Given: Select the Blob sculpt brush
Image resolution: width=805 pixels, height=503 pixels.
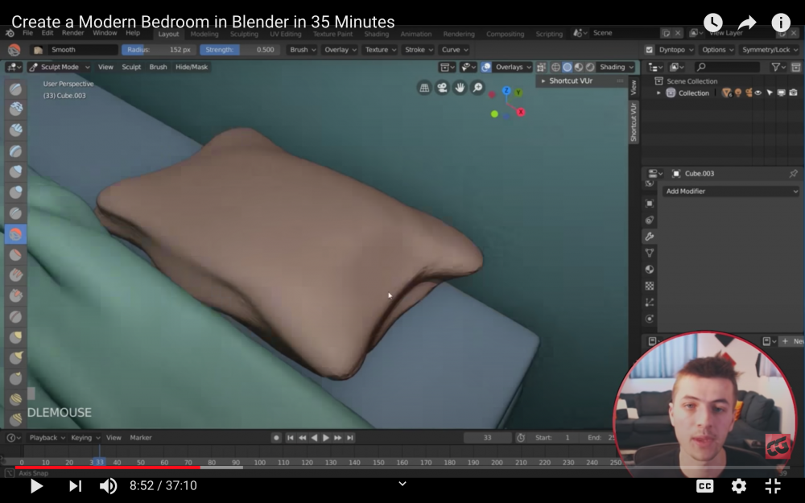Looking at the screenshot, I should tap(16, 192).
